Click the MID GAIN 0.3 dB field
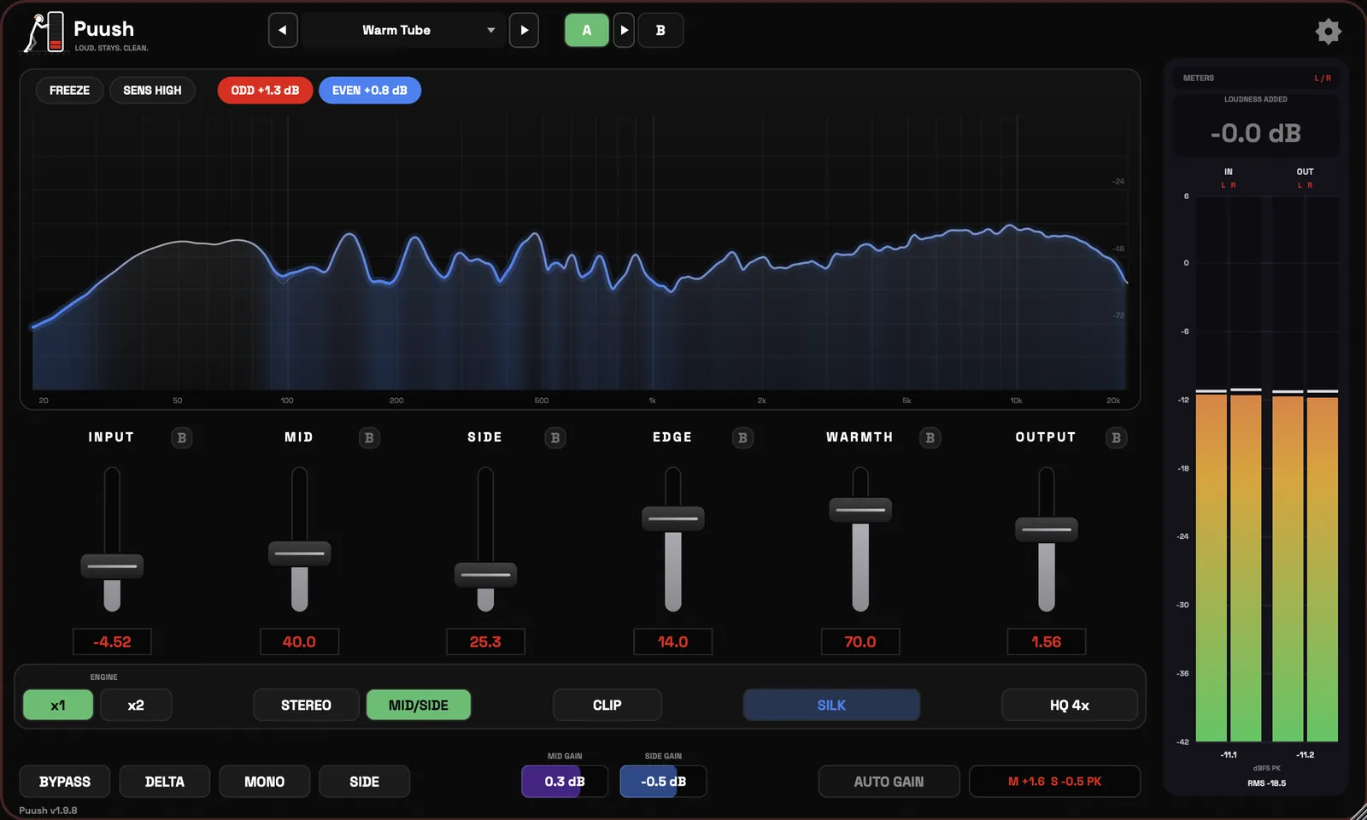This screenshot has width=1367, height=820. pos(565,782)
